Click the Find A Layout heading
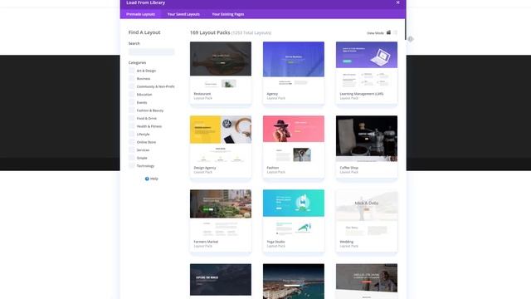 coord(144,32)
